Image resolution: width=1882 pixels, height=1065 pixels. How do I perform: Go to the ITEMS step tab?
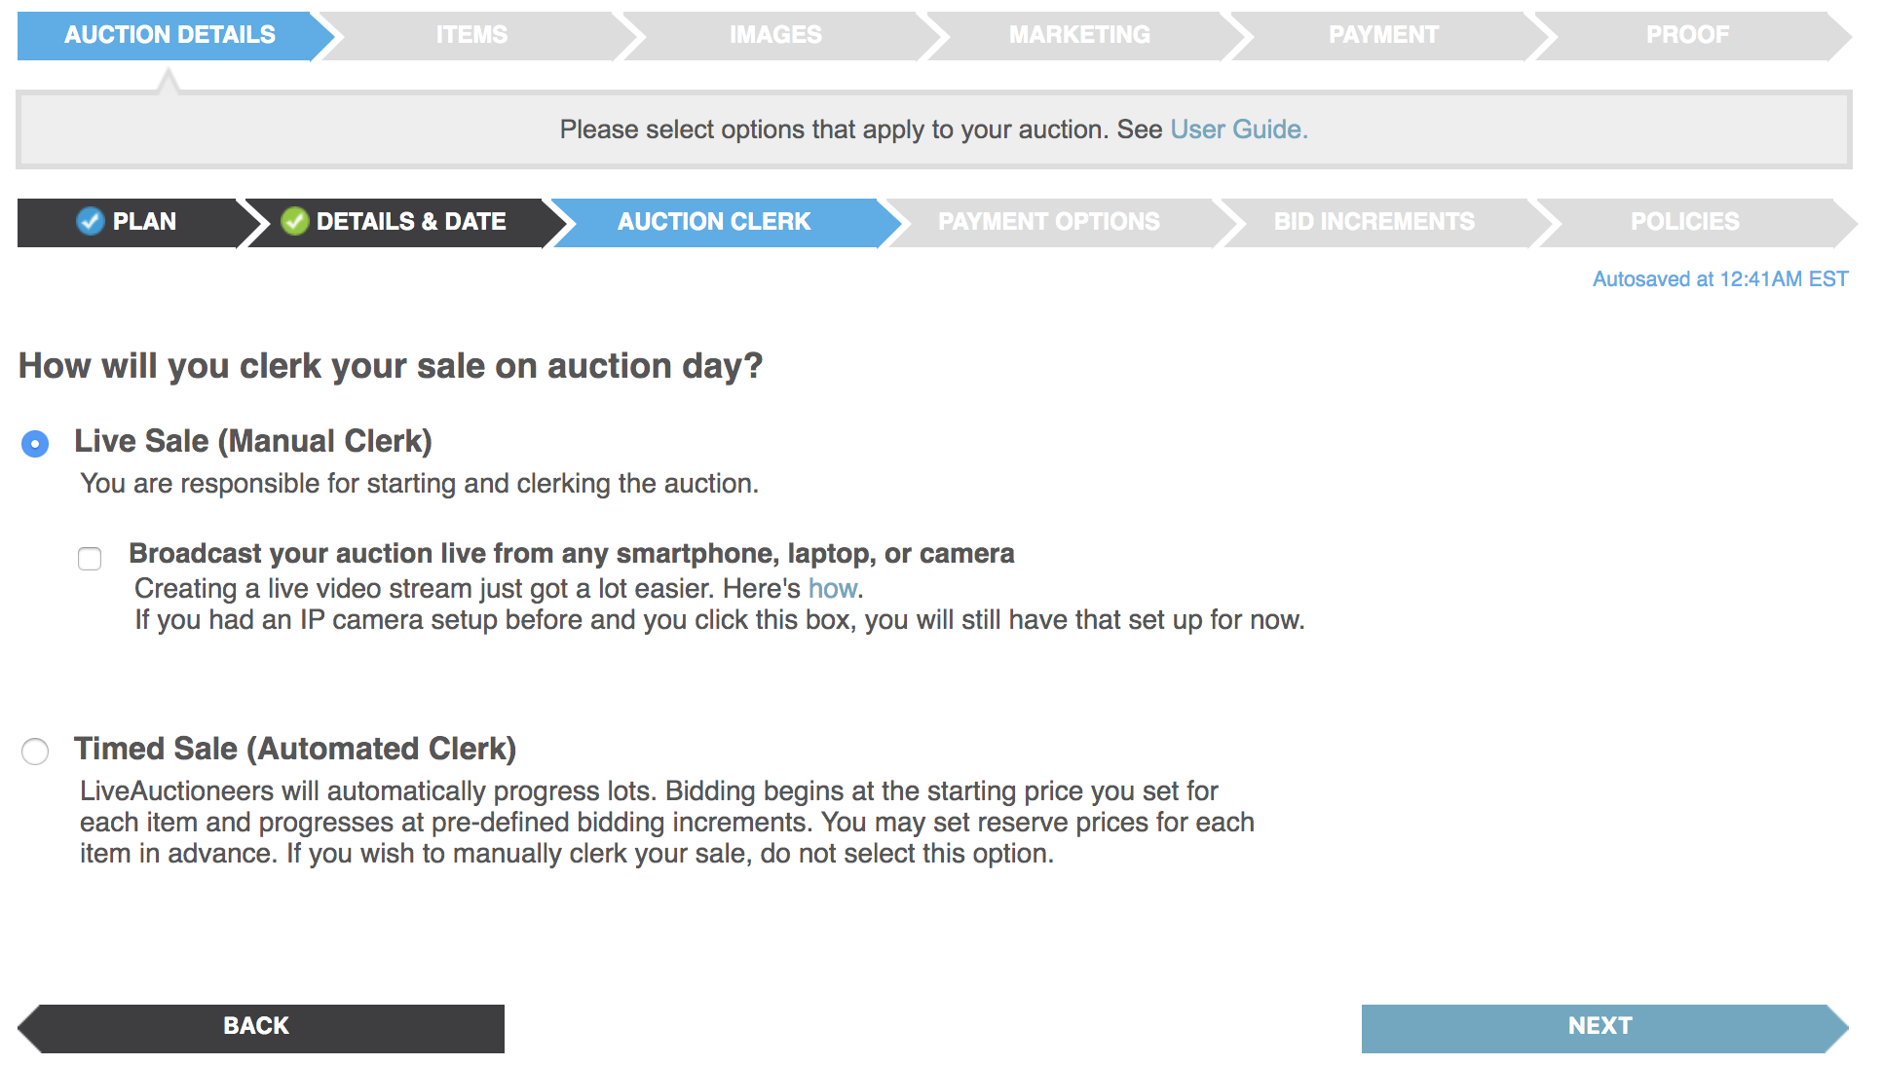coord(472,35)
